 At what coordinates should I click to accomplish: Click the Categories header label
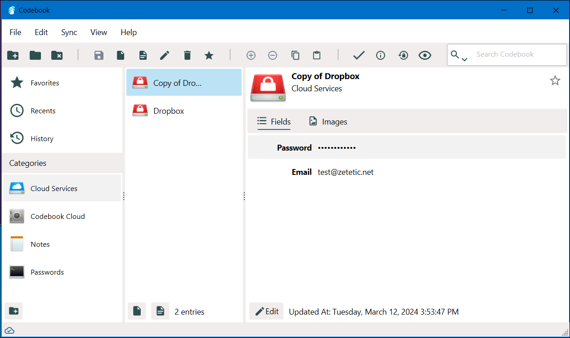tap(28, 163)
